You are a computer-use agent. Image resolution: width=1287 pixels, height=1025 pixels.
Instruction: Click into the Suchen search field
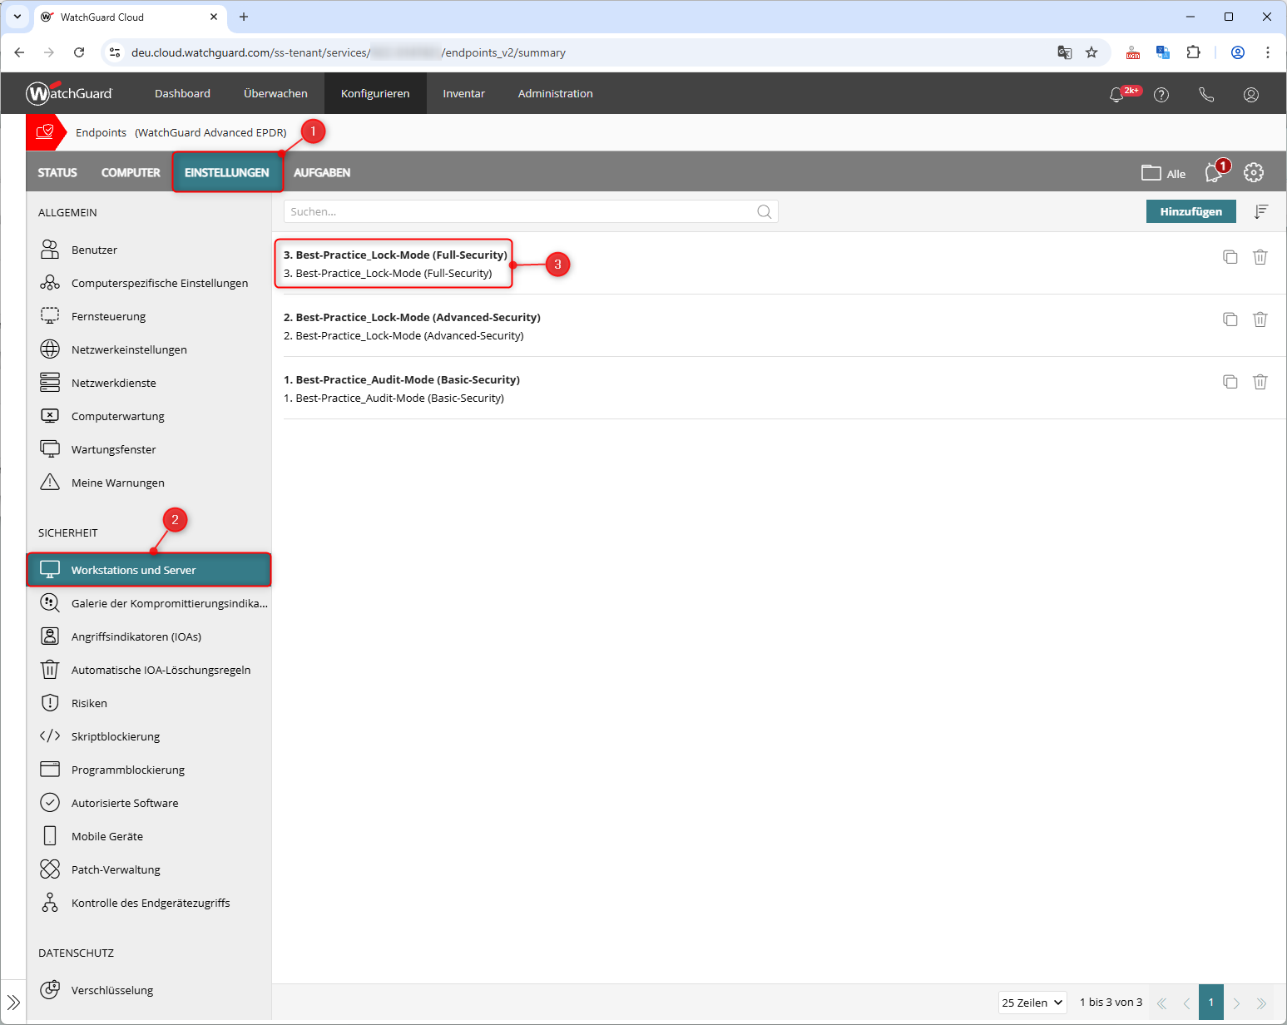(516, 212)
